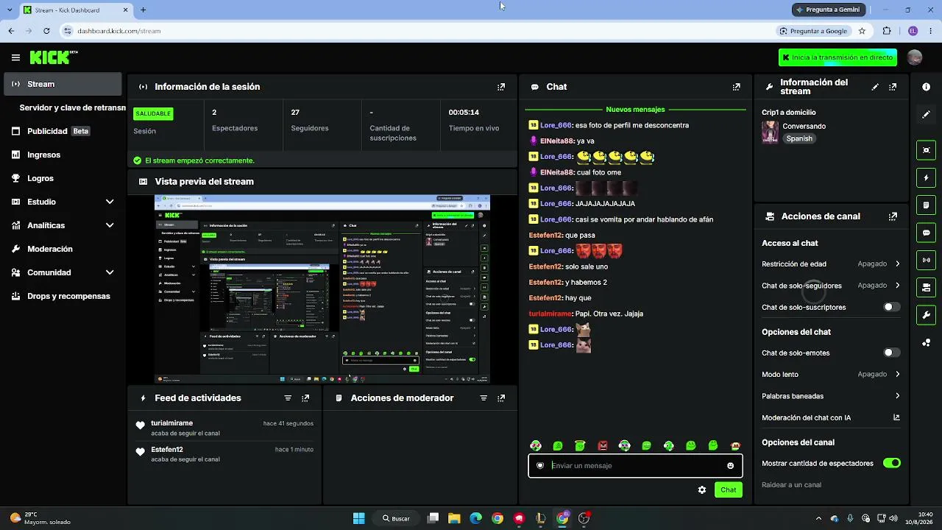Open Palabras baneadas chevron

click(897, 396)
